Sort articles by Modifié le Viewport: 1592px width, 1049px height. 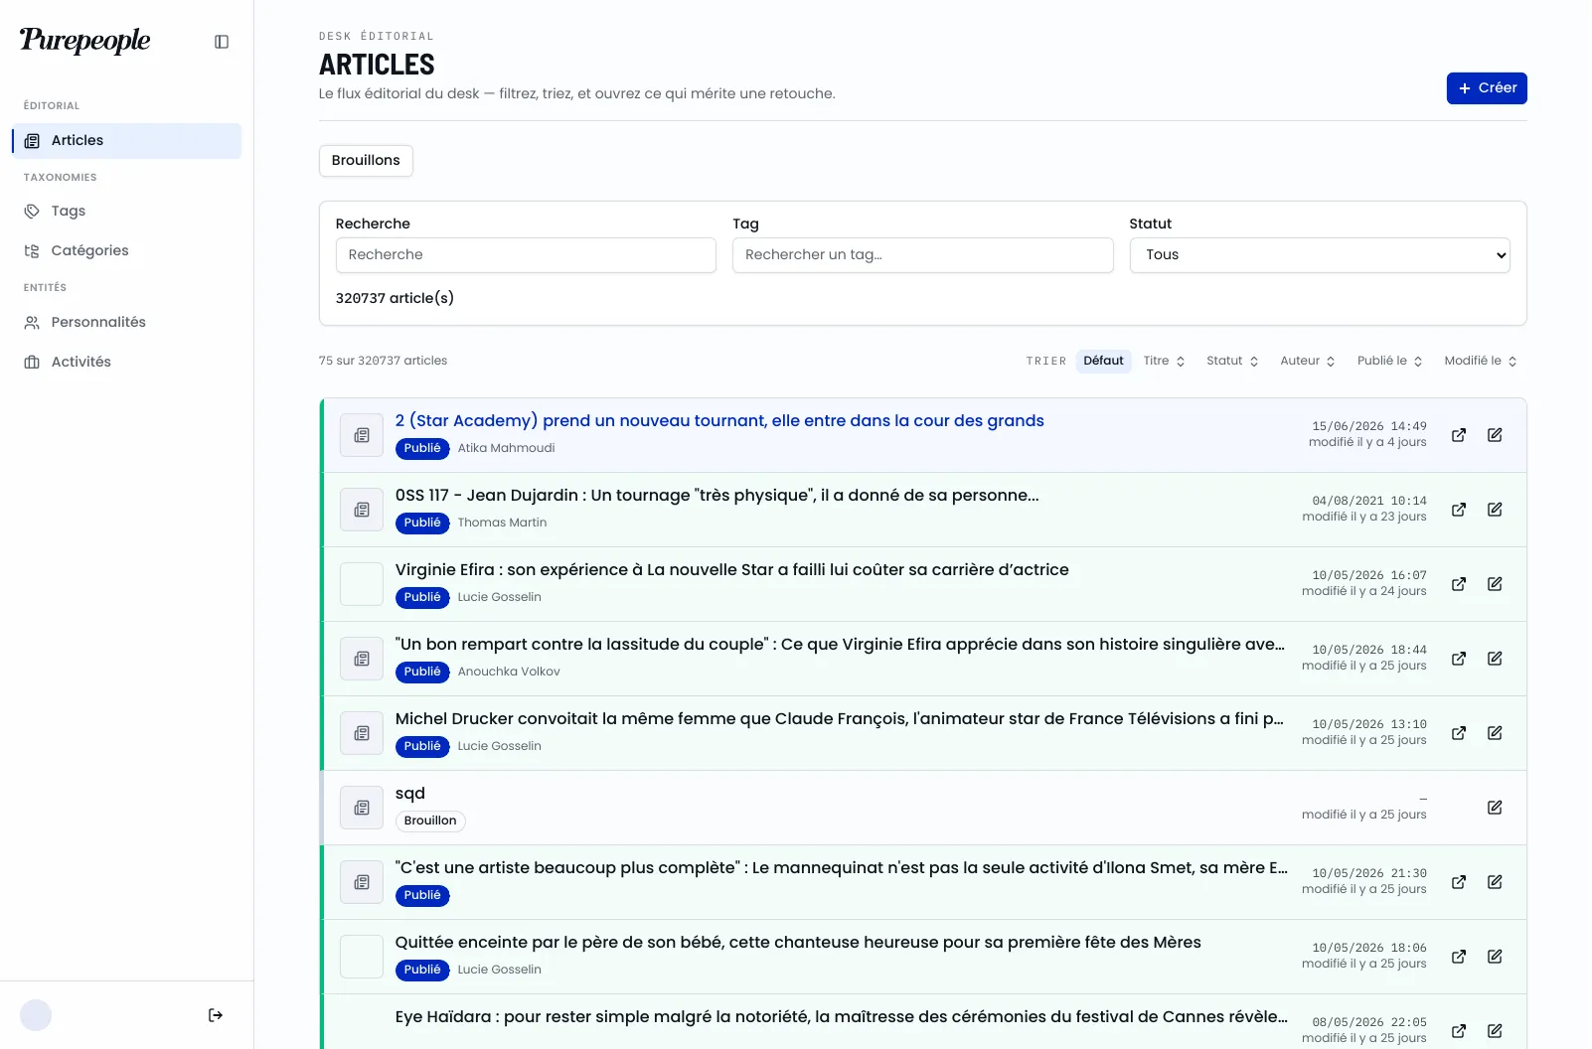1480,362
